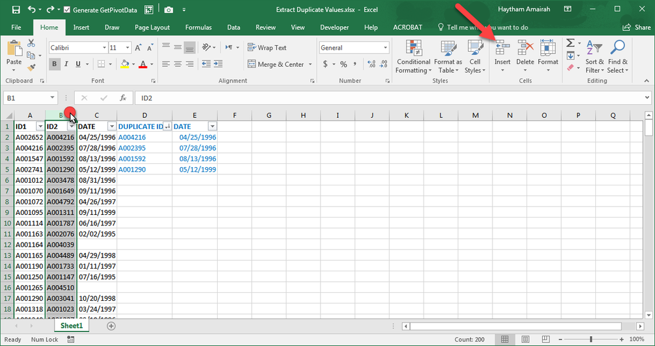This screenshot has width=655, height=346.
Task: Increase decimal places
Action: pyautogui.click(x=371, y=64)
